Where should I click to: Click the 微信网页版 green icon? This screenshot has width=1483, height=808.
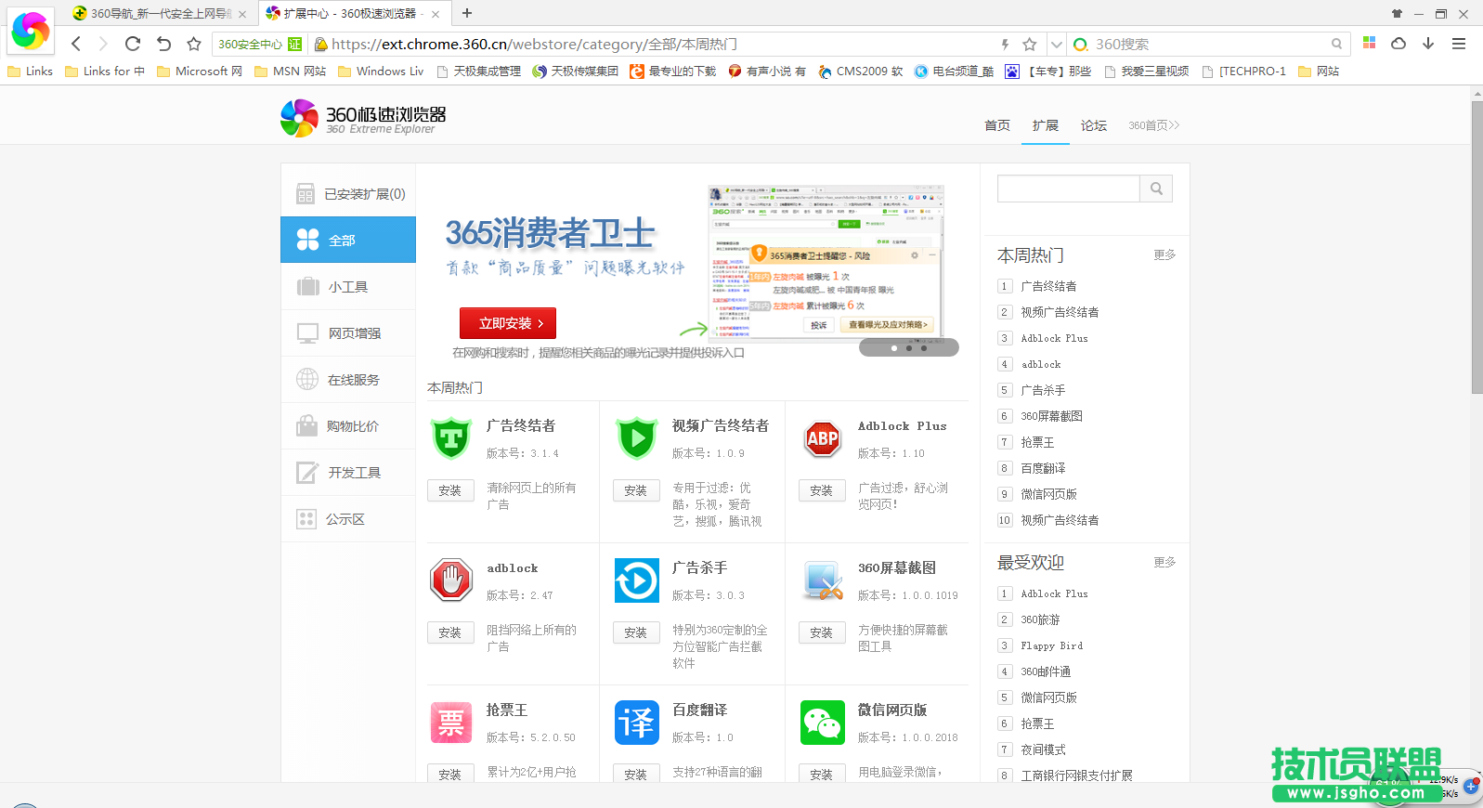(x=823, y=723)
